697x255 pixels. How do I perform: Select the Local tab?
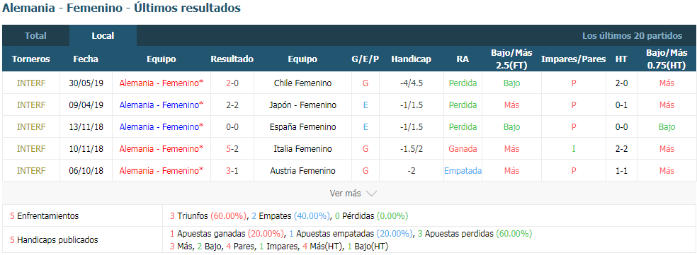tap(103, 35)
